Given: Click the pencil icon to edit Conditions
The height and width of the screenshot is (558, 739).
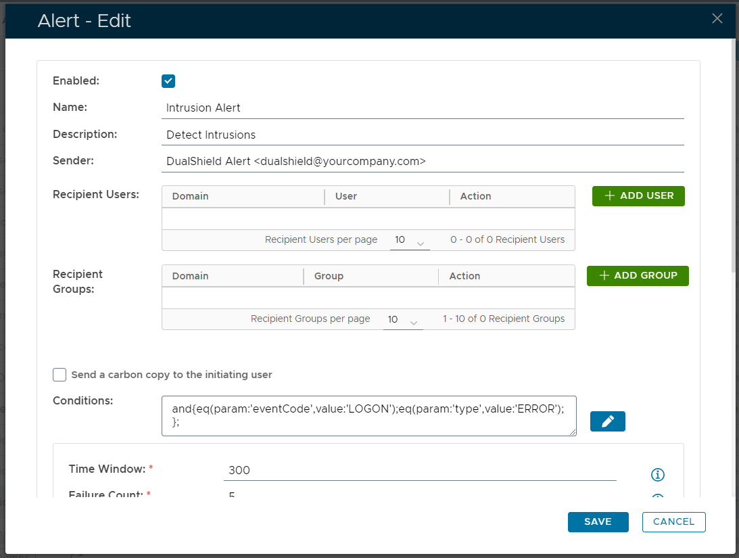Looking at the screenshot, I should (607, 421).
